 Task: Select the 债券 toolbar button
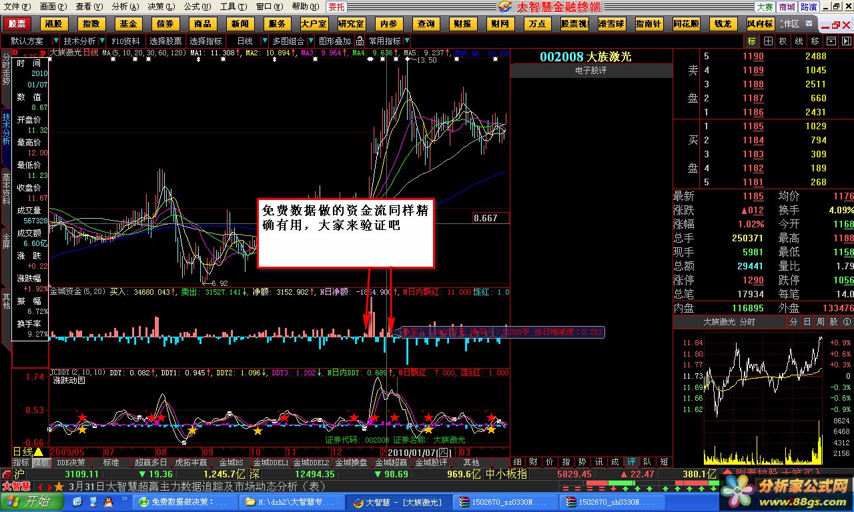165,23
